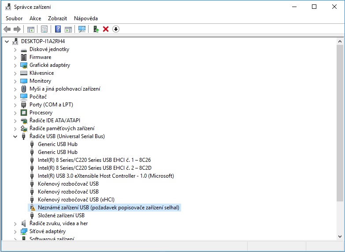
Task: Open the Soubor menu
Action: click(14, 18)
